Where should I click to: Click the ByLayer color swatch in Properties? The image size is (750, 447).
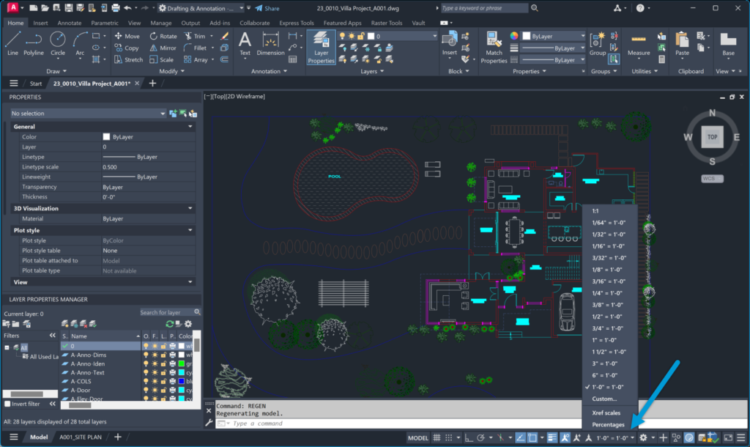tap(106, 137)
